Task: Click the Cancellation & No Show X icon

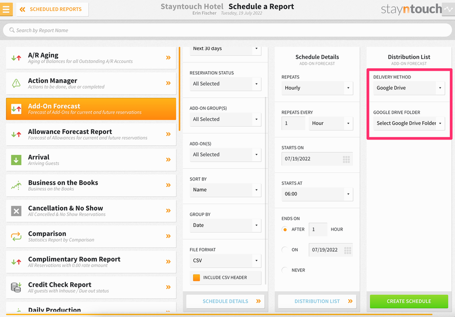Action: click(x=16, y=211)
